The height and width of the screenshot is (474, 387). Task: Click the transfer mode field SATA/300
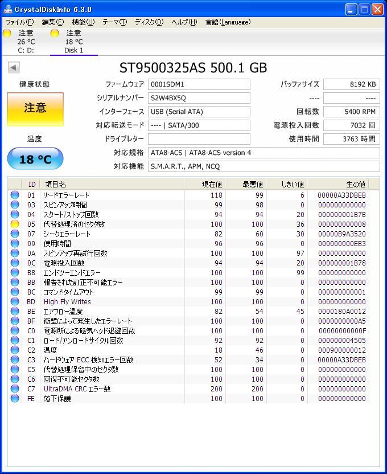(199, 125)
